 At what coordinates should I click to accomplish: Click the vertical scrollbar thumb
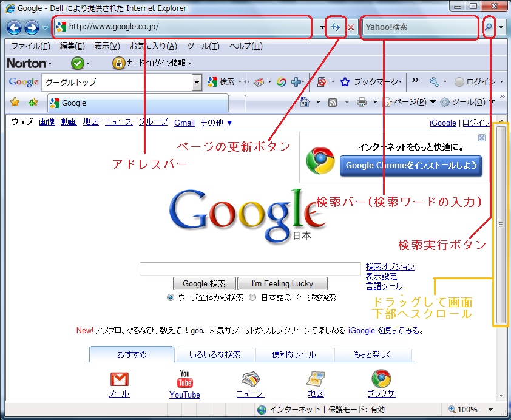pos(501,224)
